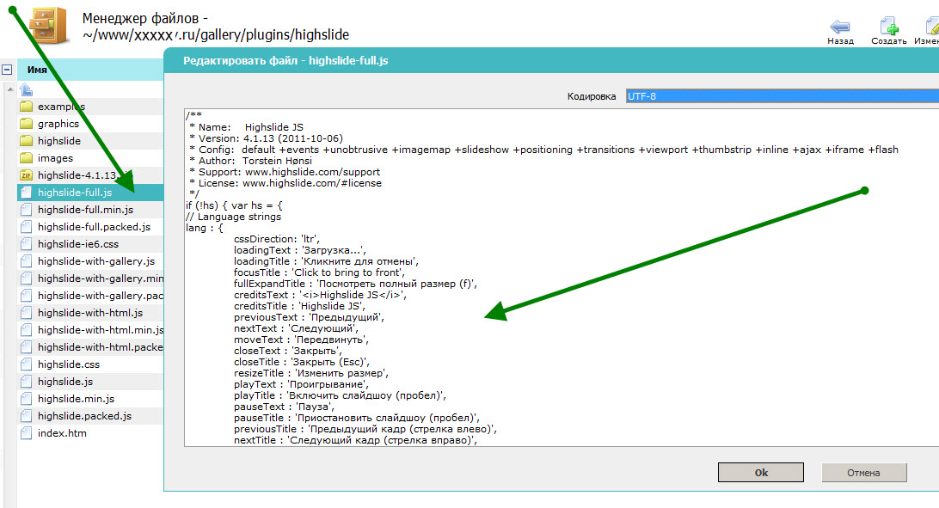This screenshot has width=939, height=508.
Task: Go up one level with the arrow icon
Action: tap(26, 89)
